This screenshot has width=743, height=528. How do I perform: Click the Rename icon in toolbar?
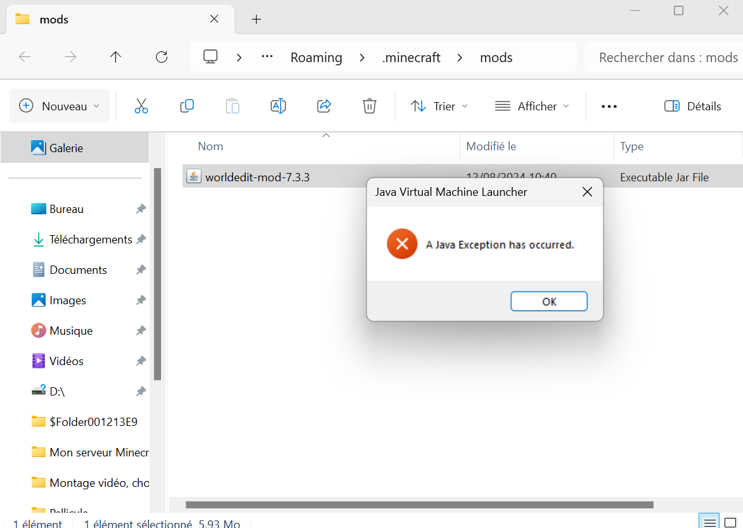278,106
